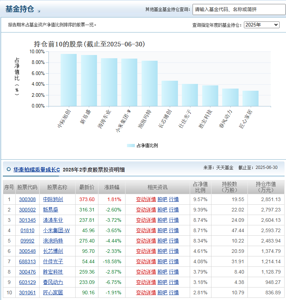Open stock name 新易盛 link
This screenshot has height=300, width=286.
[50, 210]
